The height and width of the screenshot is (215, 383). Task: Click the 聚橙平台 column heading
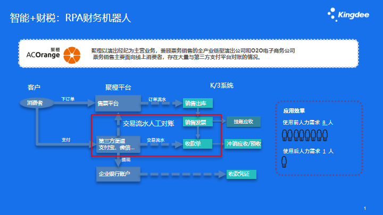118,87
